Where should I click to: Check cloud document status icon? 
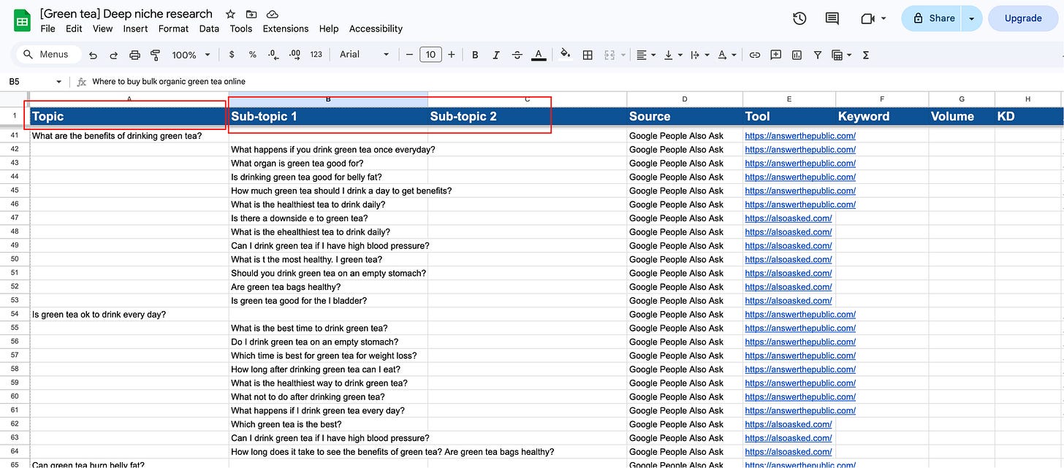click(273, 14)
